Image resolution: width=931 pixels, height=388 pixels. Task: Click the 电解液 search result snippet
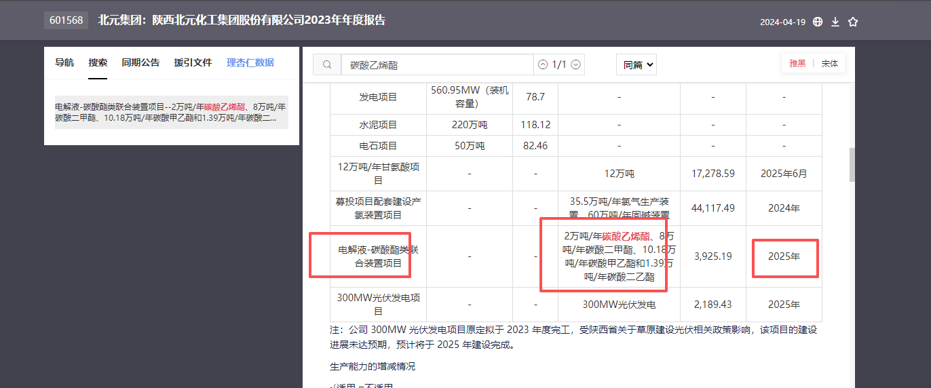coord(171,112)
